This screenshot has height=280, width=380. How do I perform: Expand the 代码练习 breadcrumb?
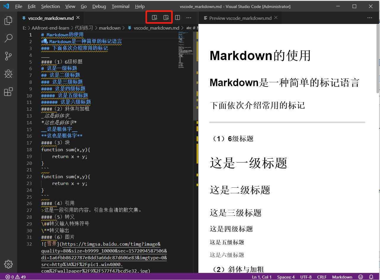[x=84, y=28]
